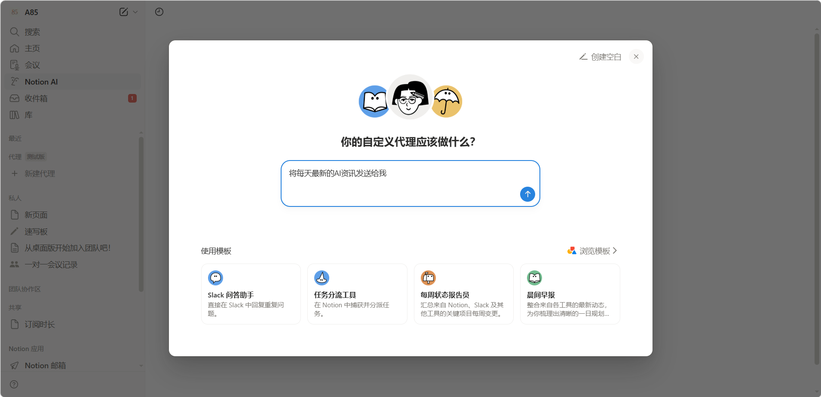The width and height of the screenshot is (821, 397).
Task: Click the Notion AI icon in sidebar
Action: point(15,82)
